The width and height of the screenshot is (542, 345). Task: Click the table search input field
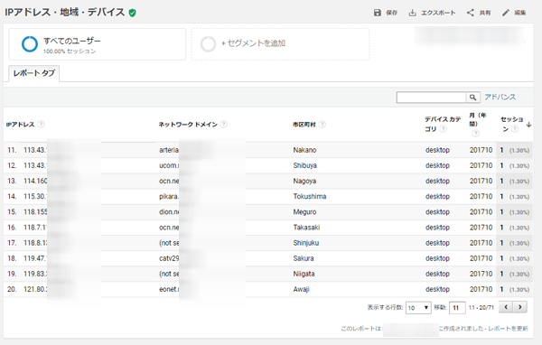[x=431, y=98]
